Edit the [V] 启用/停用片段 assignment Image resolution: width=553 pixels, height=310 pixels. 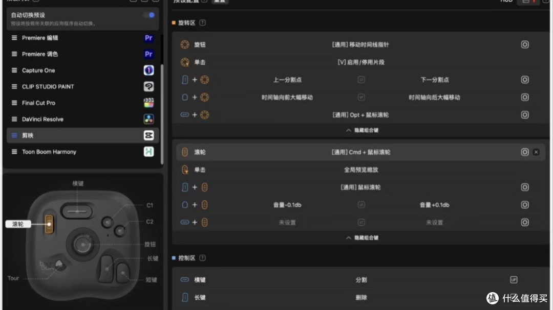(x=361, y=62)
